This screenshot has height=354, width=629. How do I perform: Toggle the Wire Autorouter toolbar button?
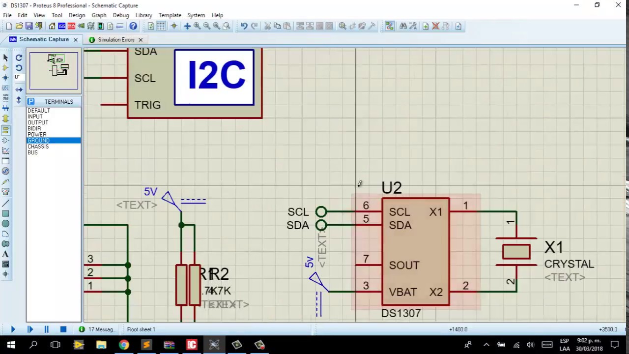[390, 26]
